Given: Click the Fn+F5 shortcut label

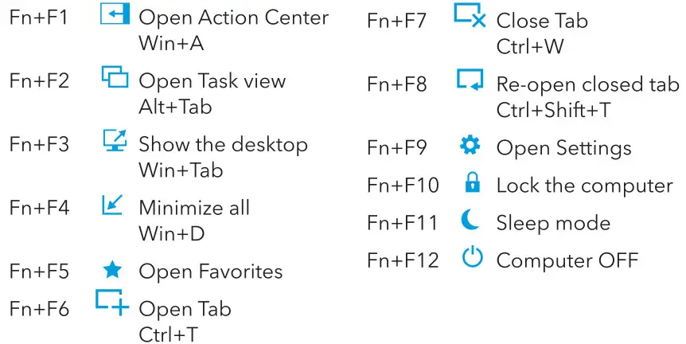Looking at the screenshot, I should click(x=39, y=272).
